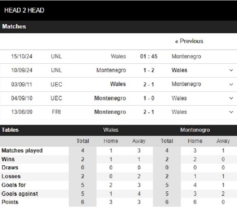Click the Tables section header

point(10,130)
